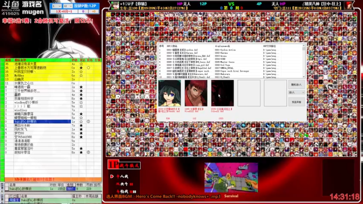Click right player avatar in top bar
This screenshot has height=204, width=363.
coord(348,5)
